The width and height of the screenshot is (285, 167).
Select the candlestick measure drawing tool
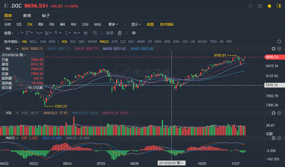click(x=86, y=33)
